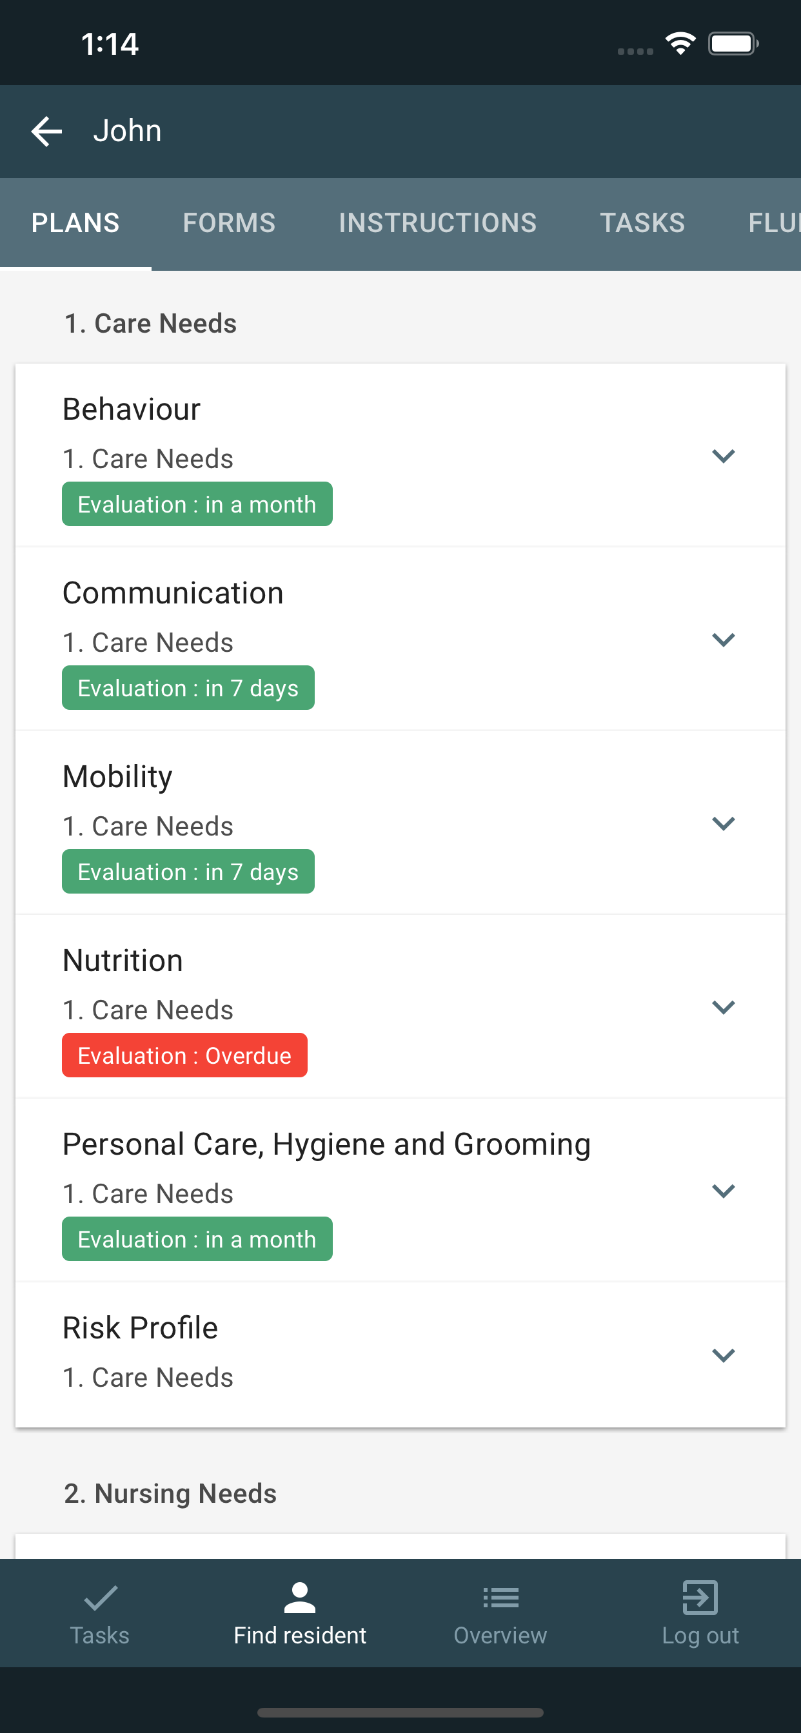Open the Risk Profile plan title
This screenshot has width=801, height=1733.
(x=140, y=1328)
